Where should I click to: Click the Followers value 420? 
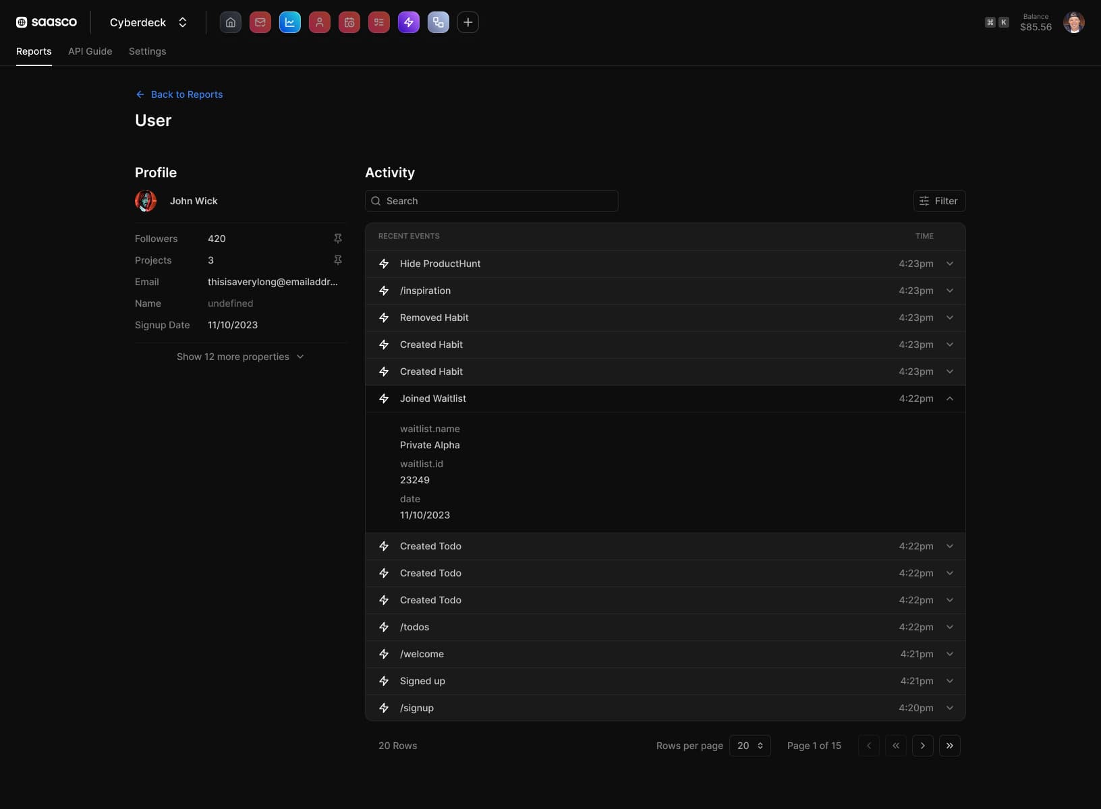click(217, 239)
